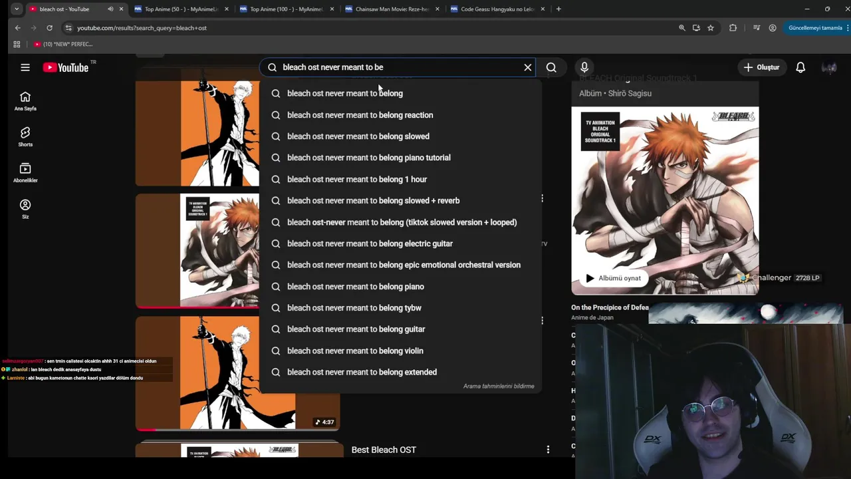Start voice search with microphone
The image size is (851, 479).
pos(584,67)
